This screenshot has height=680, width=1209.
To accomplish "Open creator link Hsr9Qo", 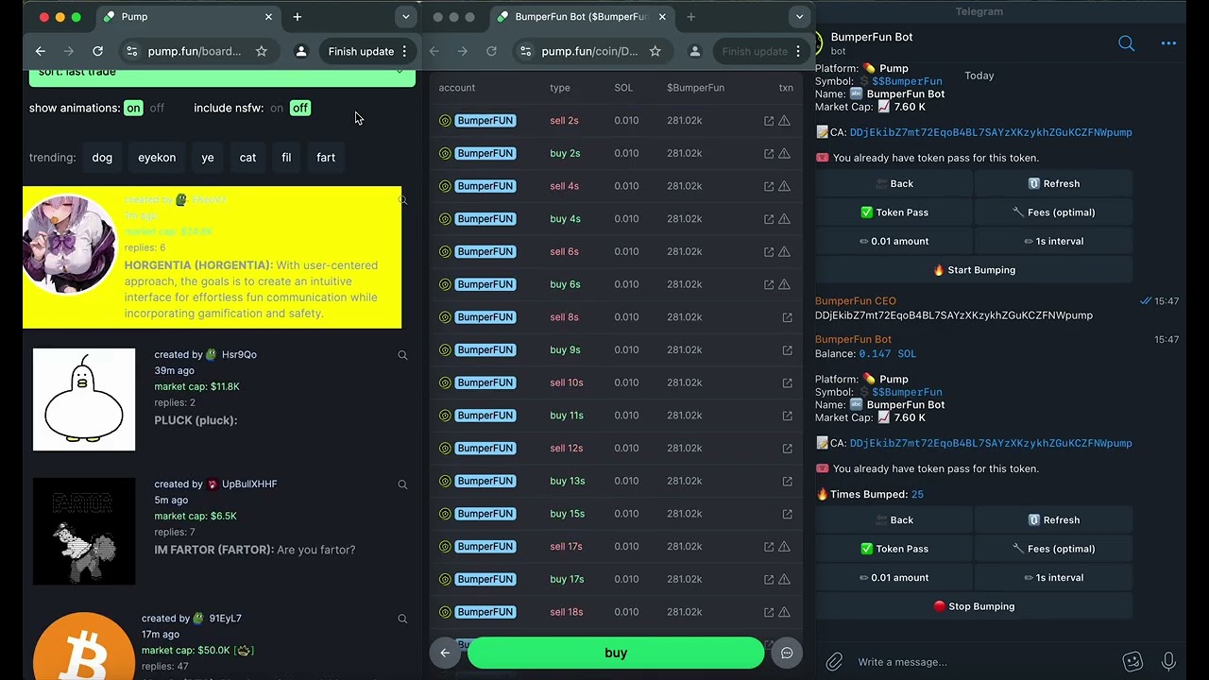I will click(239, 355).
